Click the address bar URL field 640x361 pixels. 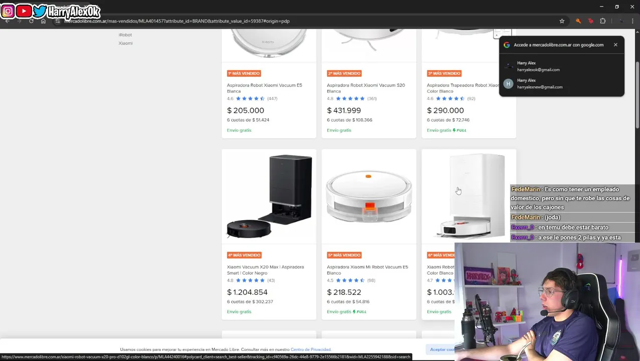point(301,21)
